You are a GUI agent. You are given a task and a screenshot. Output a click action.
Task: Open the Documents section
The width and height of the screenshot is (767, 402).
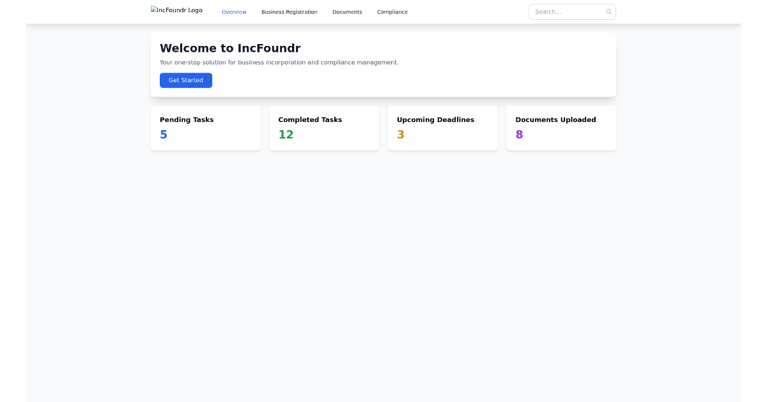[347, 11]
